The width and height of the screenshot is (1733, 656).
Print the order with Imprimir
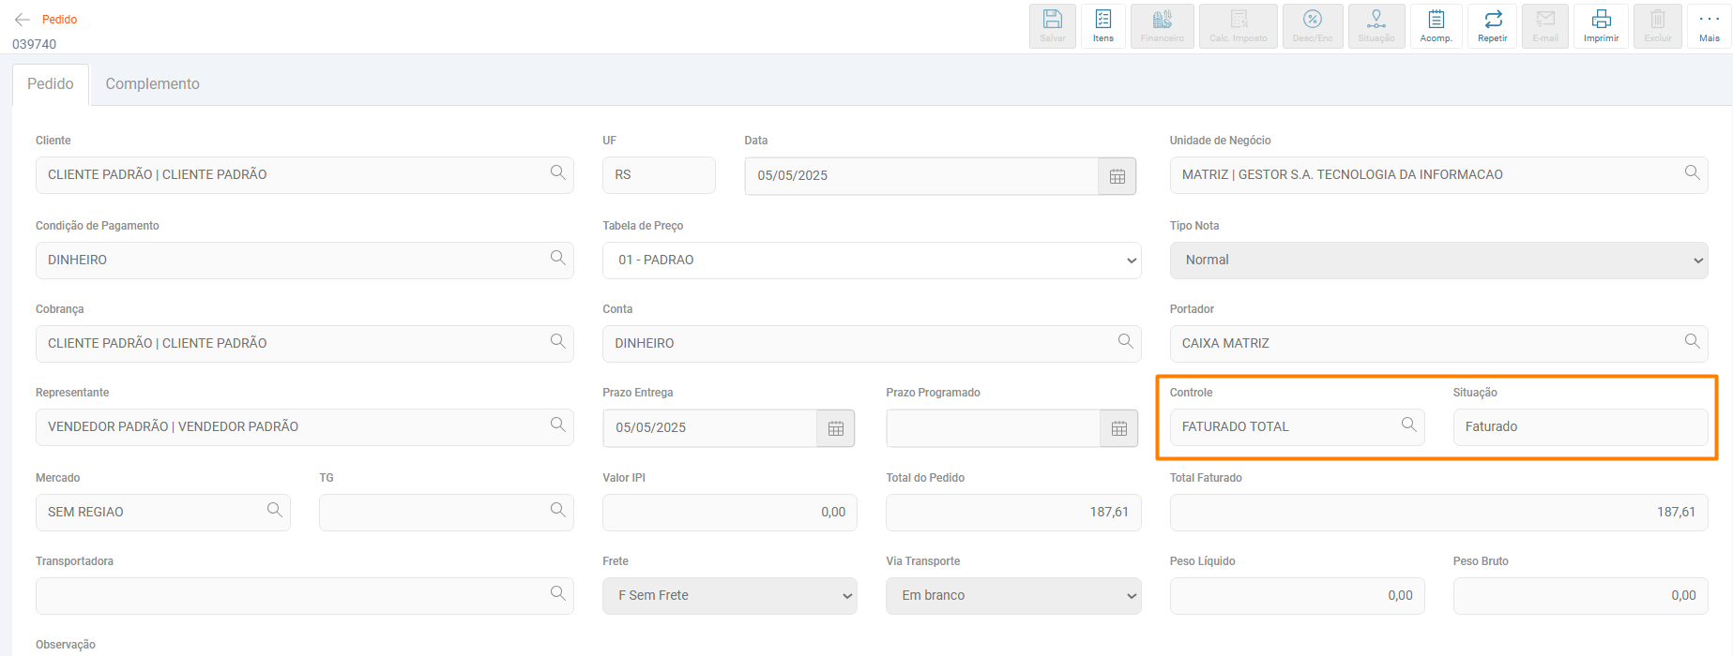(x=1601, y=26)
